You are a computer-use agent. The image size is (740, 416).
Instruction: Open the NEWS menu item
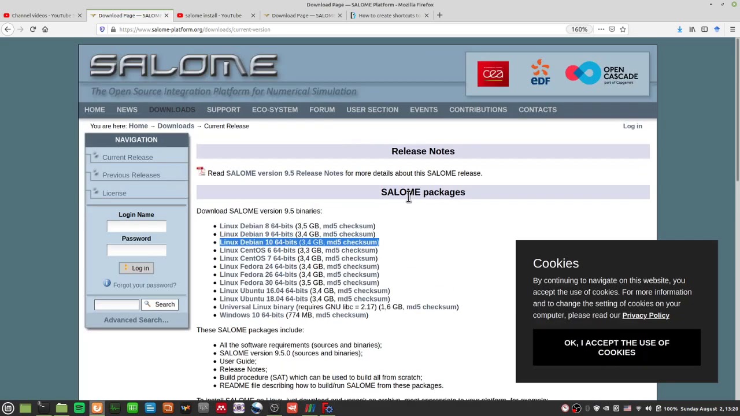[127, 110]
